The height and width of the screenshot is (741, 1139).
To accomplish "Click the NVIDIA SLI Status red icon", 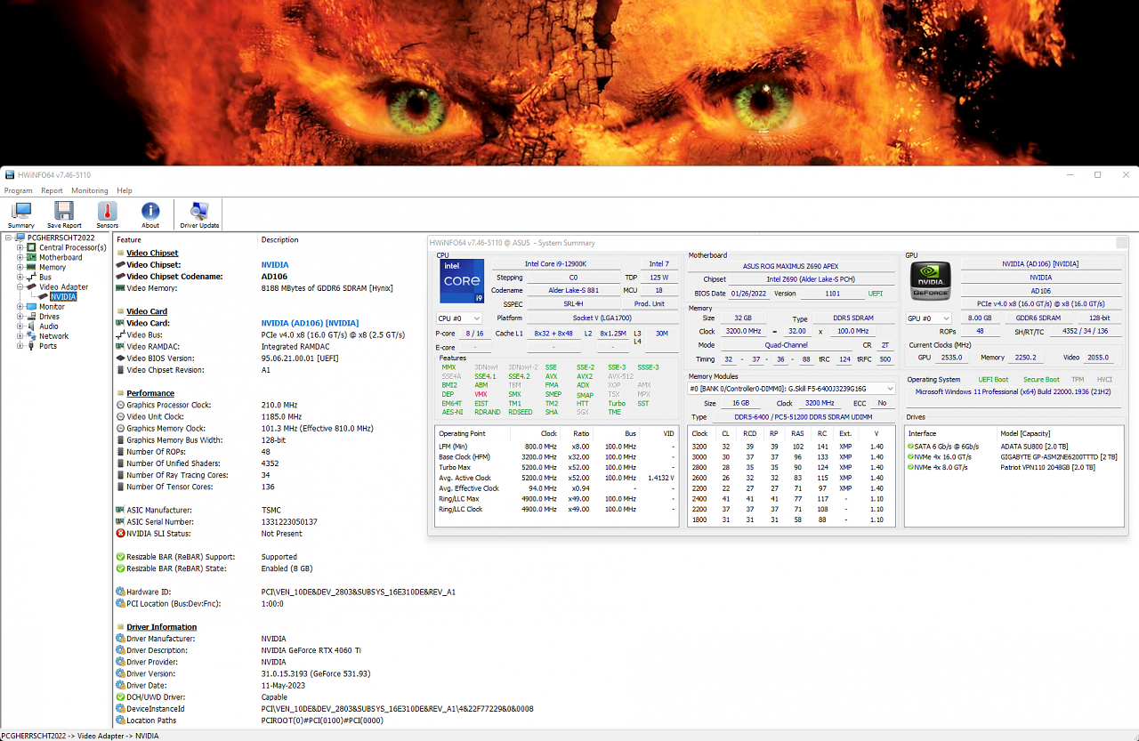I will click(x=120, y=534).
